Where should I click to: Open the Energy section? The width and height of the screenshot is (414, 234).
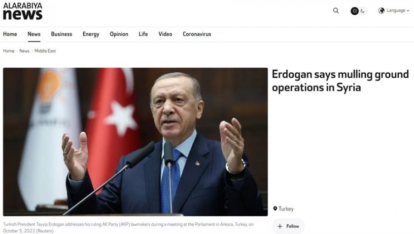pos(91,34)
